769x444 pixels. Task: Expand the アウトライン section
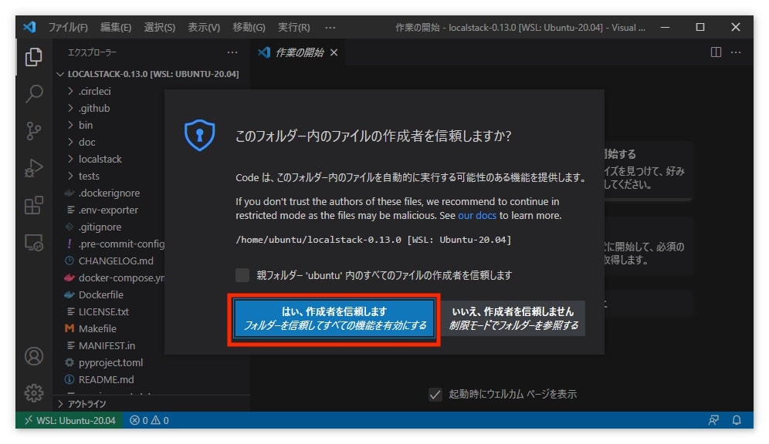tap(152, 403)
